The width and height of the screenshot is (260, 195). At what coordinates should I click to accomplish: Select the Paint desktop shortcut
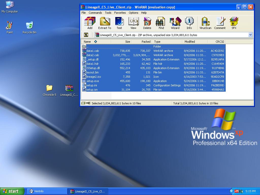click(x=9, y=27)
